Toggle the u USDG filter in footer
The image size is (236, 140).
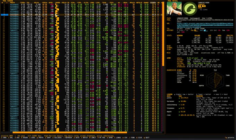click(33, 138)
